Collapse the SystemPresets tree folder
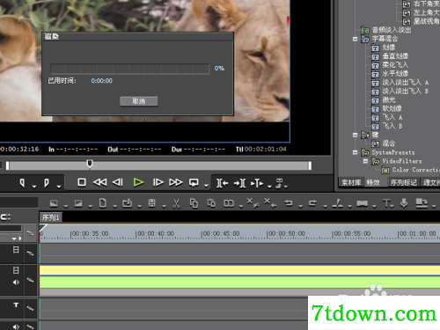 [355, 152]
